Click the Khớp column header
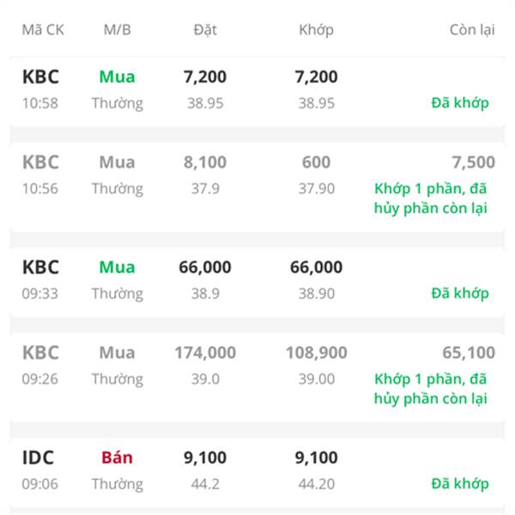 coord(316,30)
